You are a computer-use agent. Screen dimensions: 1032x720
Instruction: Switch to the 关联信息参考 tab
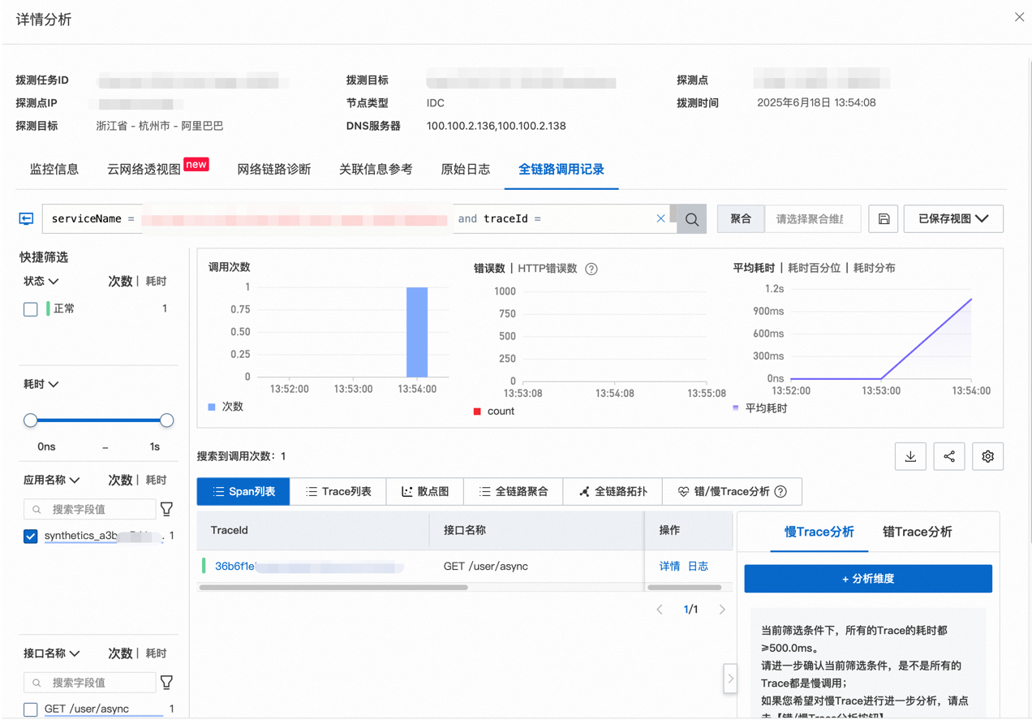(x=376, y=170)
